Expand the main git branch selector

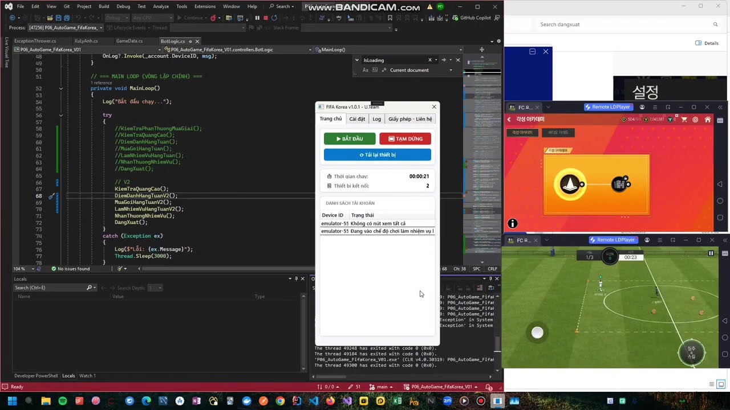click(x=382, y=387)
